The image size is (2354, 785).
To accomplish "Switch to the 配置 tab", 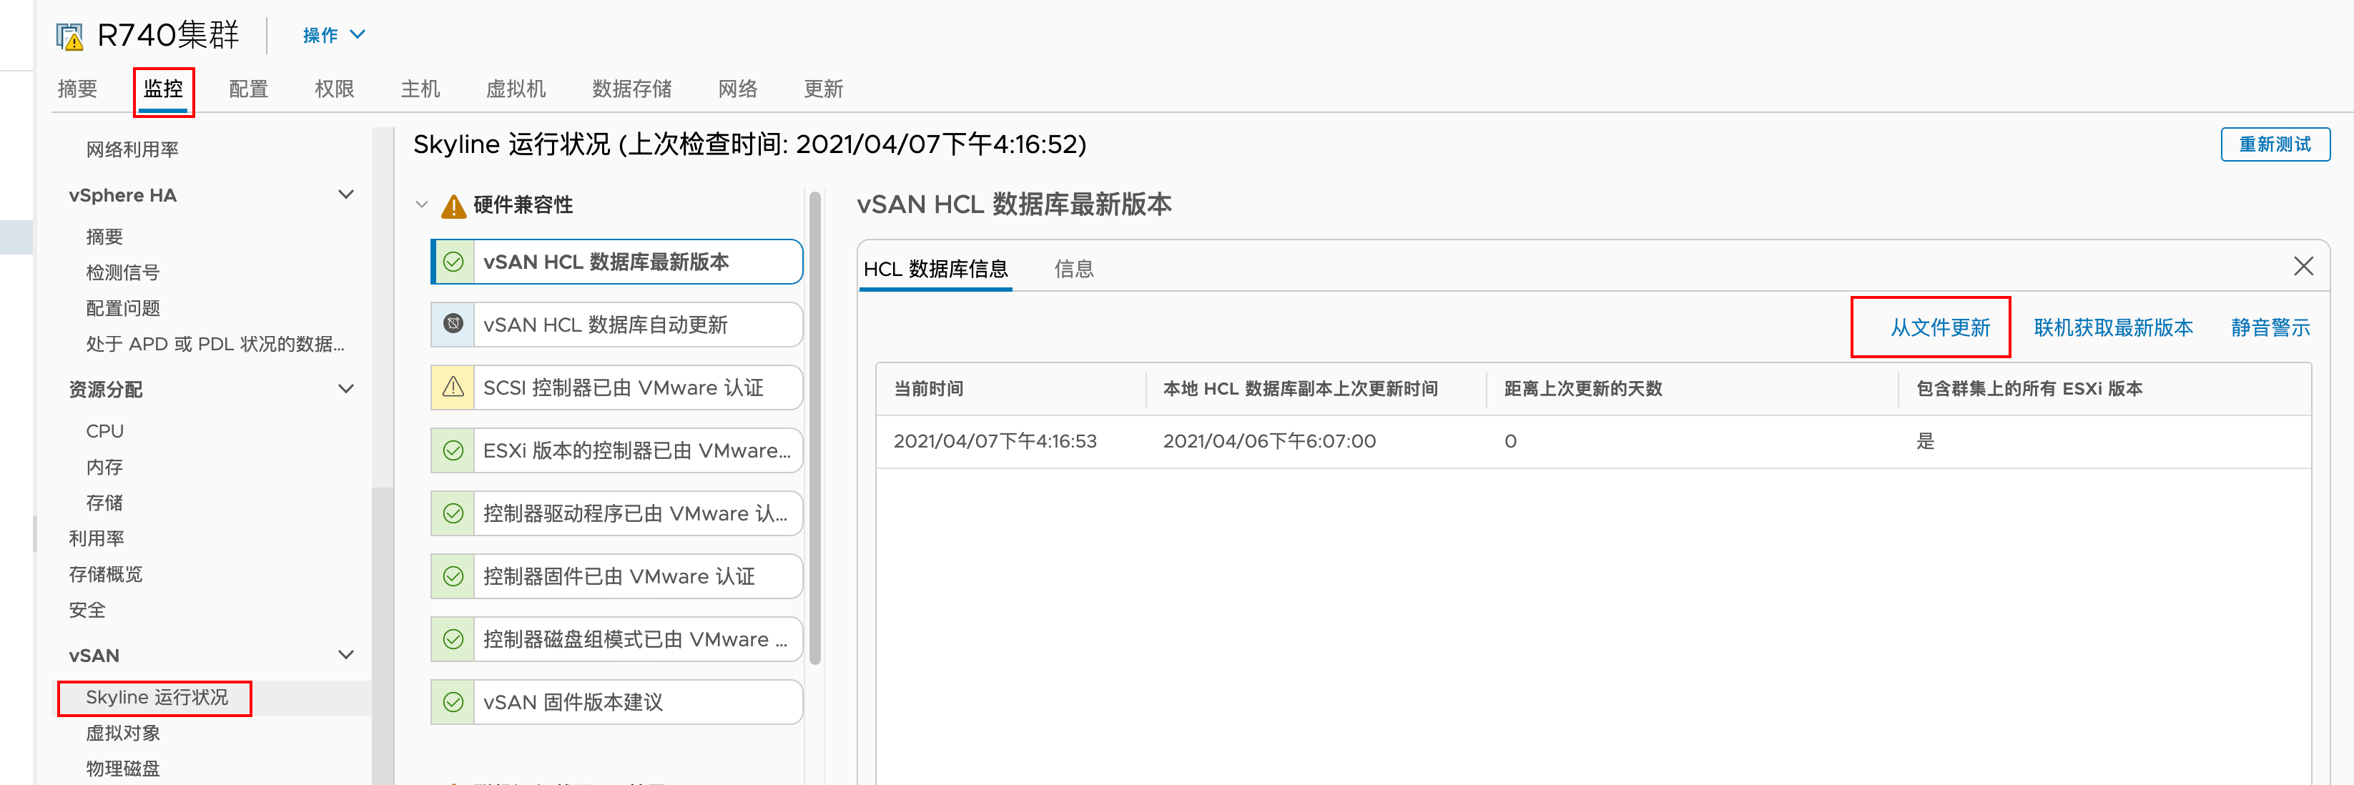I will coord(247,89).
